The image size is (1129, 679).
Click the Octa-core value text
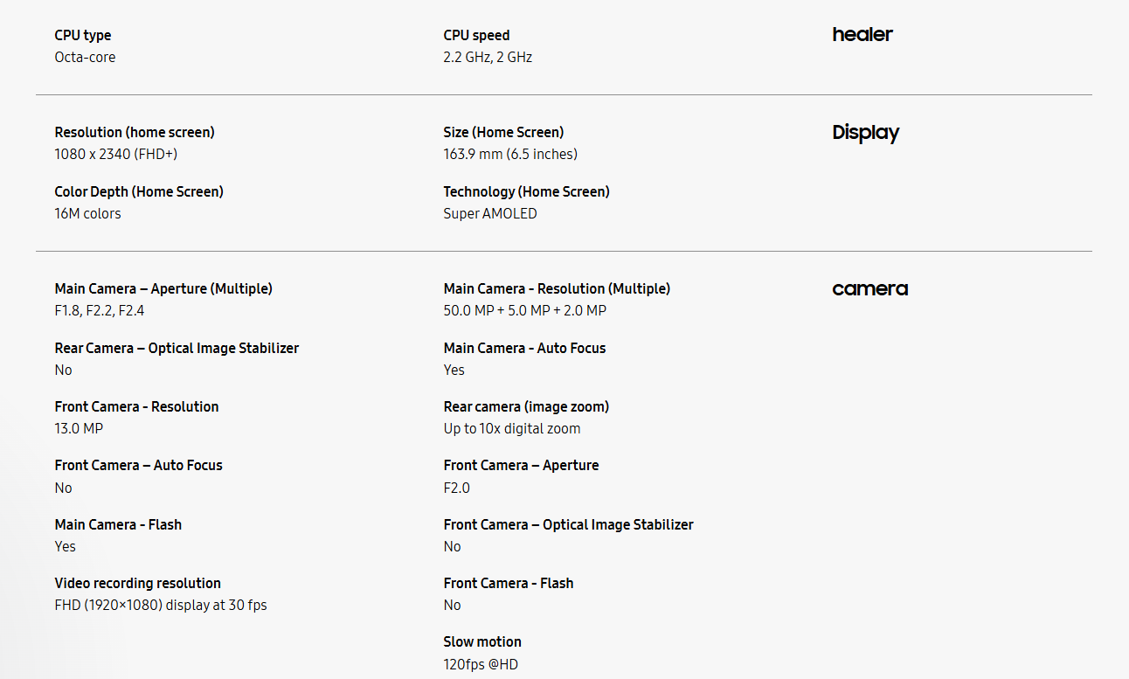[x=85, y=57]
